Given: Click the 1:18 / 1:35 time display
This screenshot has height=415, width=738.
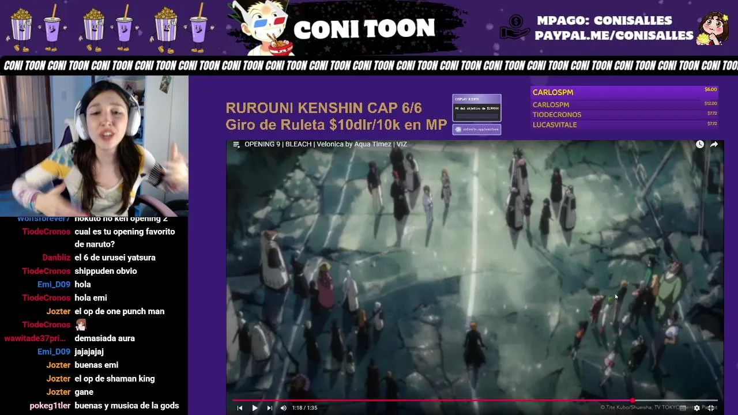Looking at the screenshot, I should pyautogui.click(x=304, y=408).
